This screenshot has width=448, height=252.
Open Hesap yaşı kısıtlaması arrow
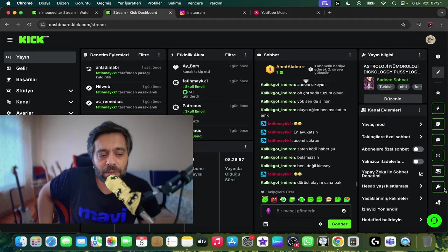coord(421,186)
